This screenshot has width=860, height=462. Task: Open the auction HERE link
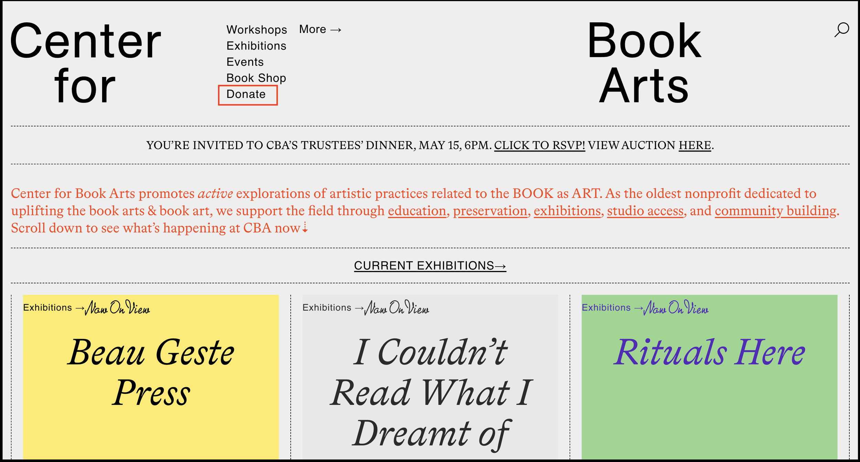(695, 146)
